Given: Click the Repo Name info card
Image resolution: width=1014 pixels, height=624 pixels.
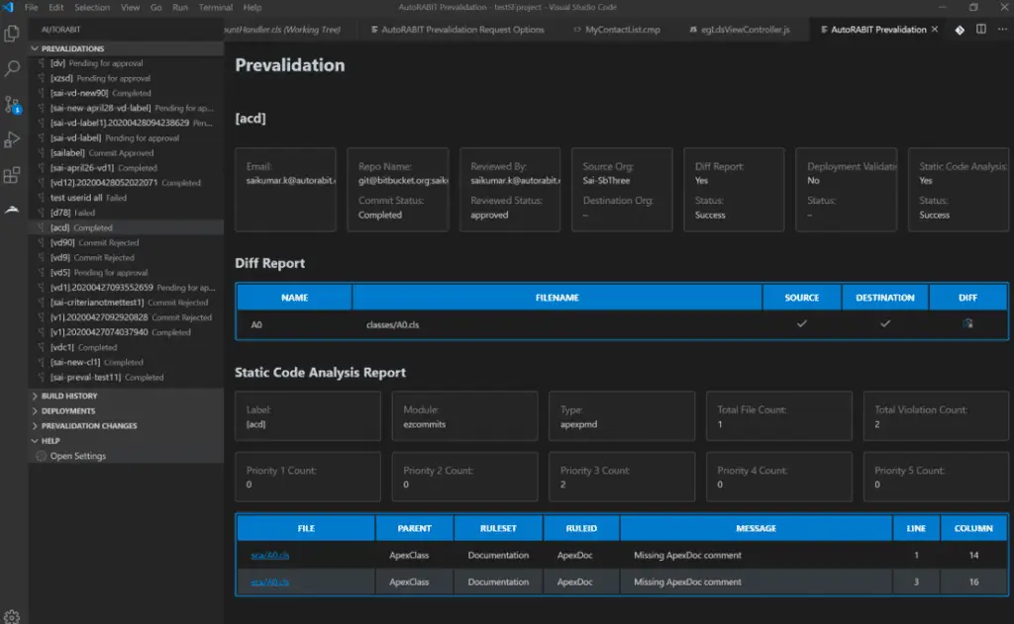Looking at the screenshot, I should 398,189.
